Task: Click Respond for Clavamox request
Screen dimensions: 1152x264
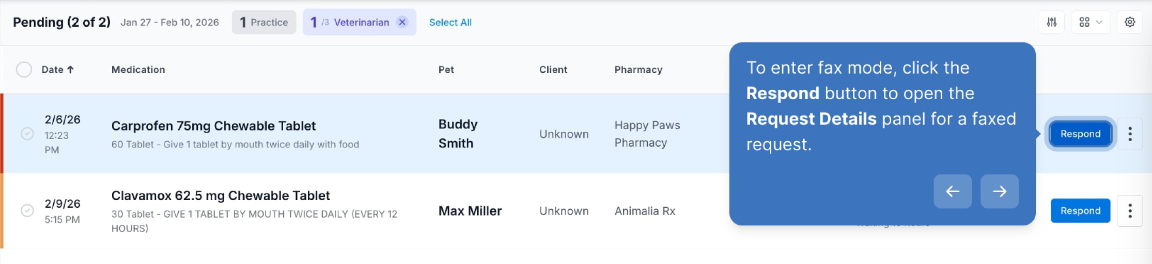Action: (1080, 211)
